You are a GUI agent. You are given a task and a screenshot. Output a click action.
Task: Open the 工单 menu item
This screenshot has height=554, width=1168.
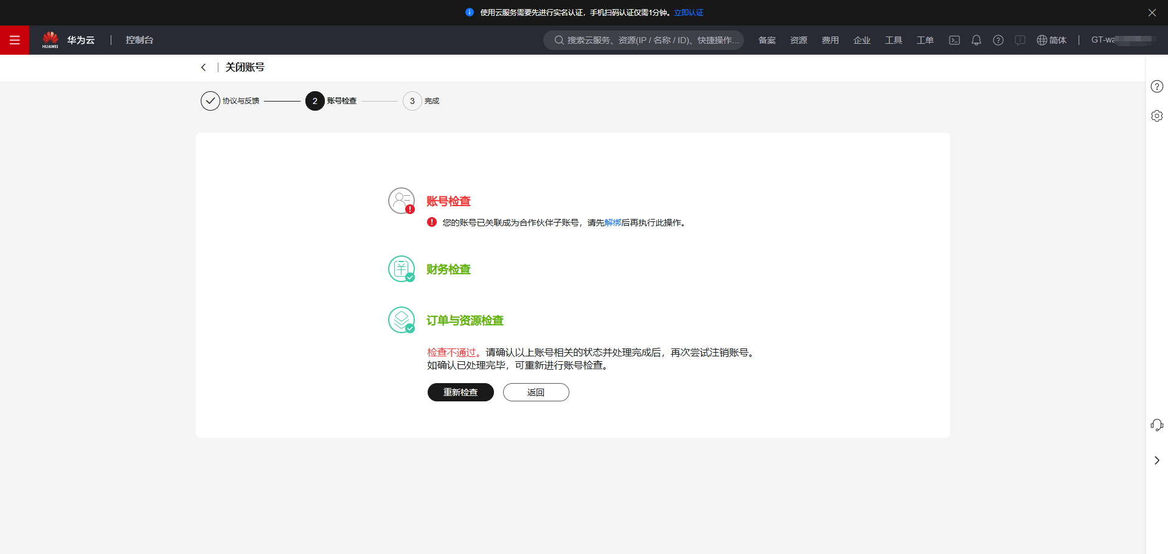point(924,40)
